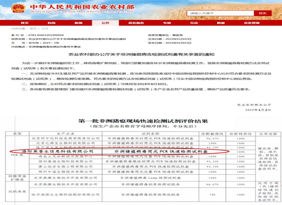Click the company cell 北京明日达科技发展有限责任公司
The width and height of the screenshot is (282, 205).
pyautogui.click(x=66, y=138)
